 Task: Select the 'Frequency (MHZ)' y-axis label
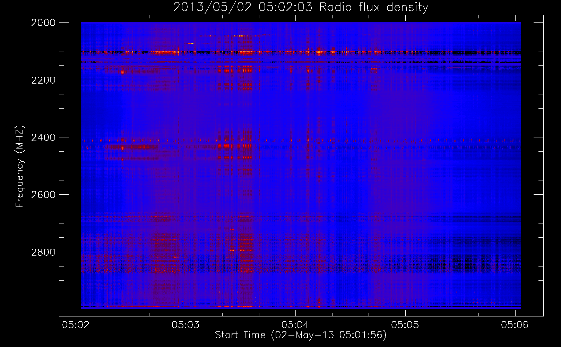click(20, 167)
